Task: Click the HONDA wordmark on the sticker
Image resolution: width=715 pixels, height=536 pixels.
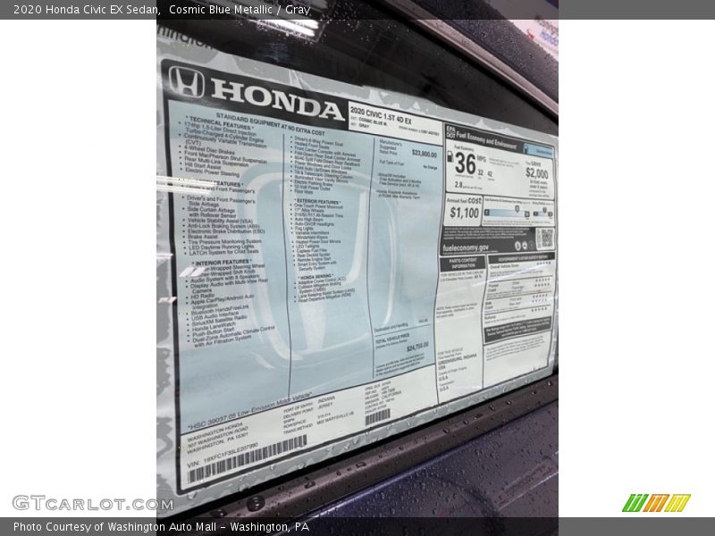Action: (x=277, y=99)
